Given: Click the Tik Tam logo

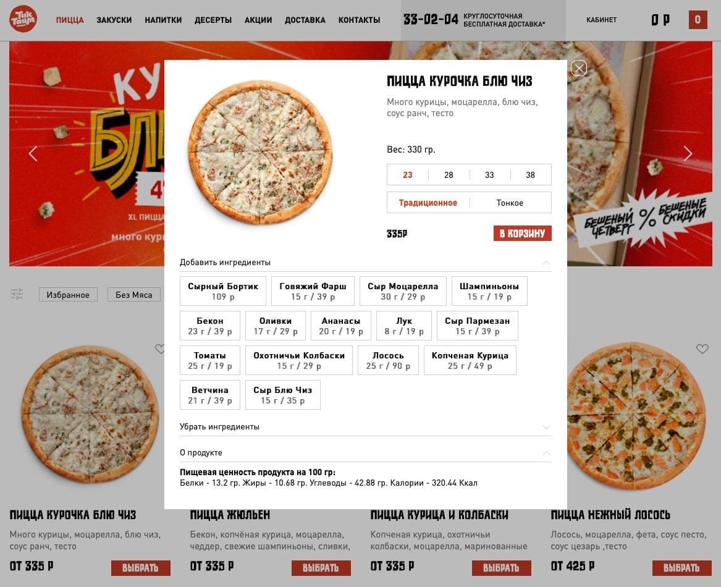Looking at the screenshot, I should coord(23,19).
